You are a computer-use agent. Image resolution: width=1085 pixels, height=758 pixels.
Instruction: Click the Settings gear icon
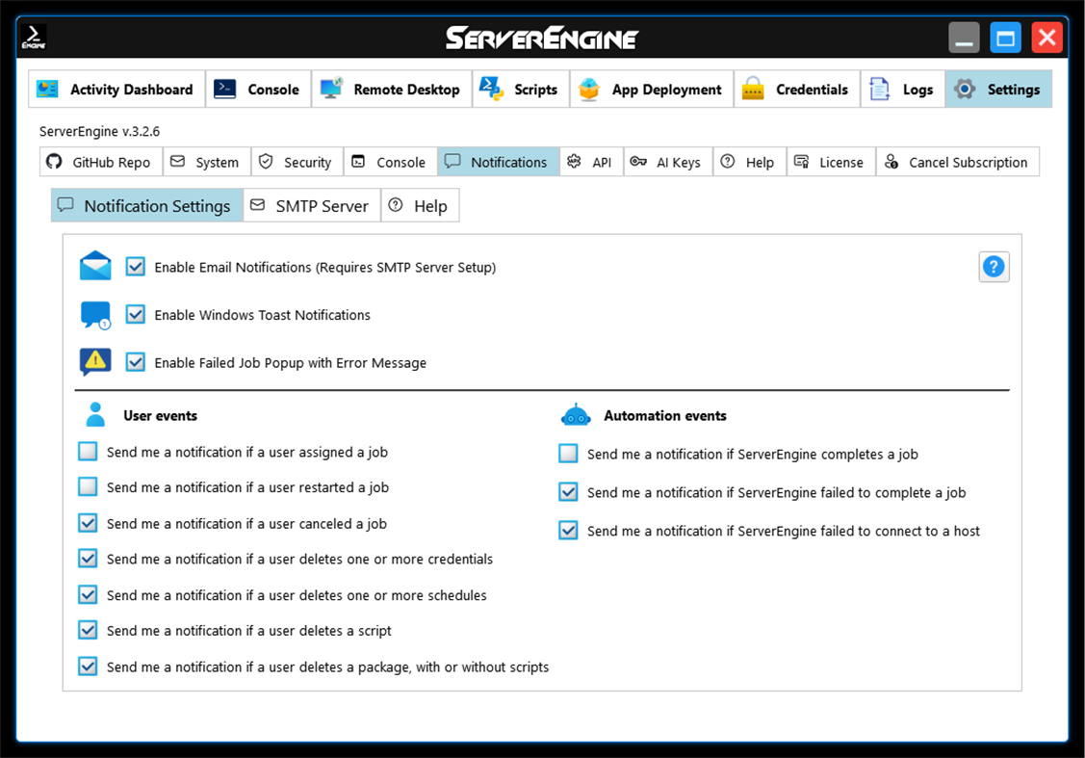point(964,89)
